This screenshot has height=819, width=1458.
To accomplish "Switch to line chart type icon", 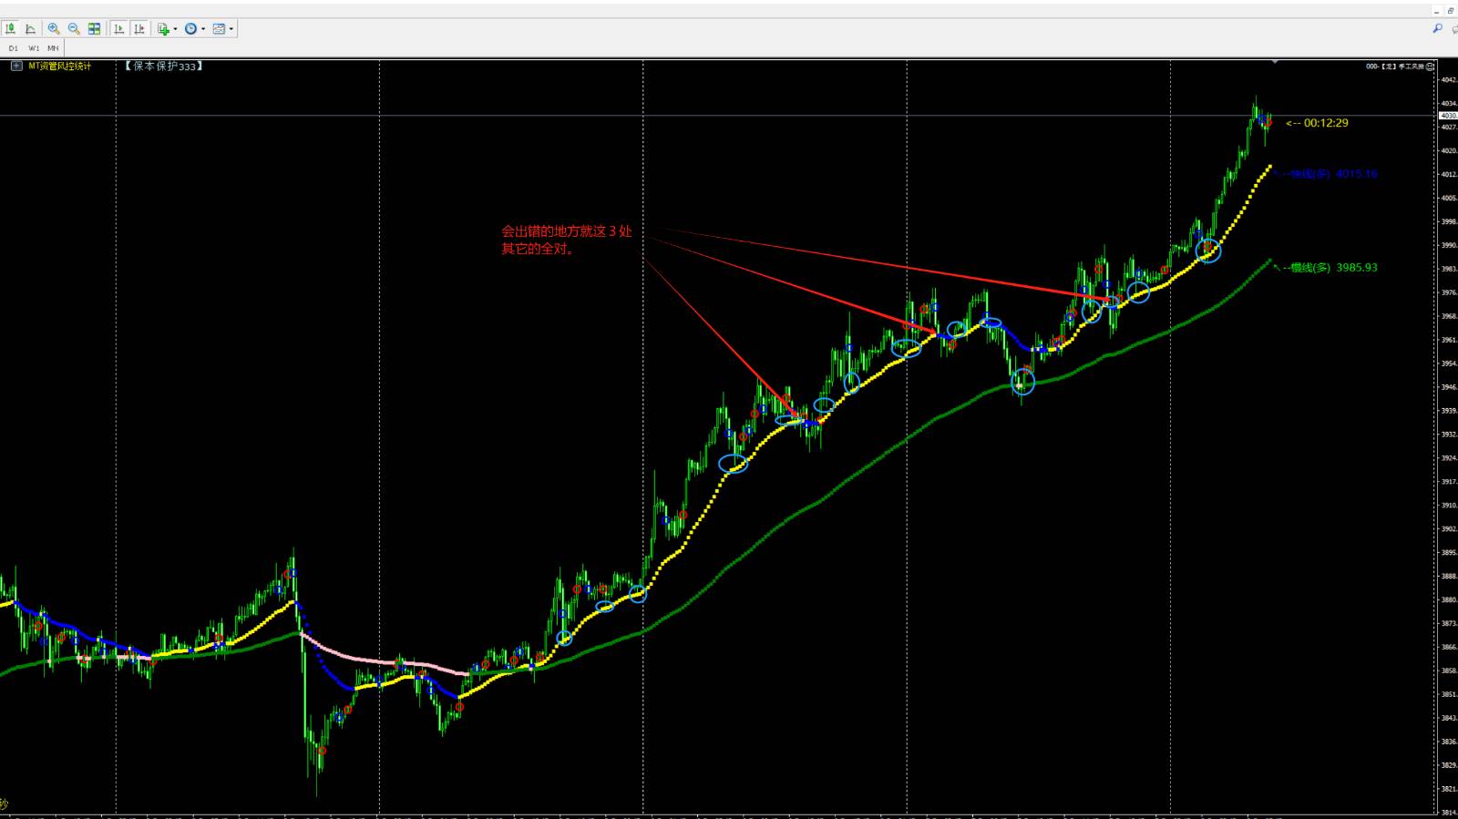I will [x=30, y=29].
